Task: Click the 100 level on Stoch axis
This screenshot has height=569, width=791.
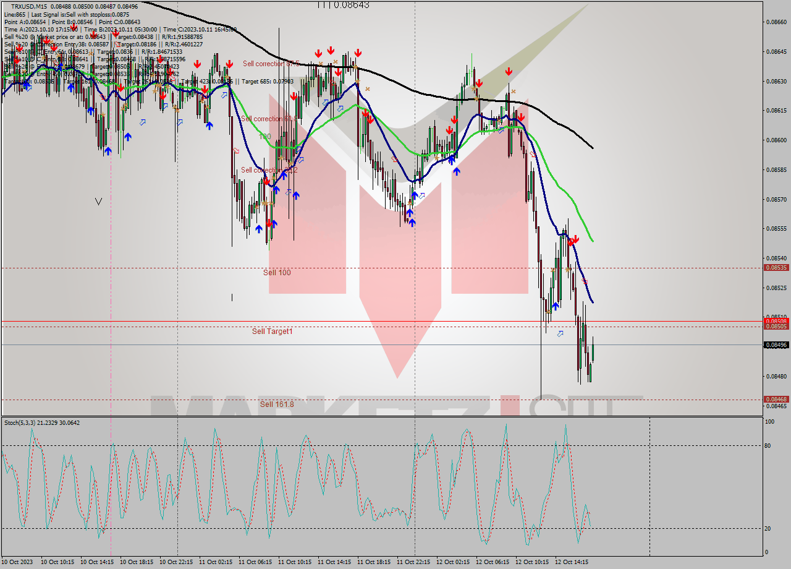Action: coord(770,422)
